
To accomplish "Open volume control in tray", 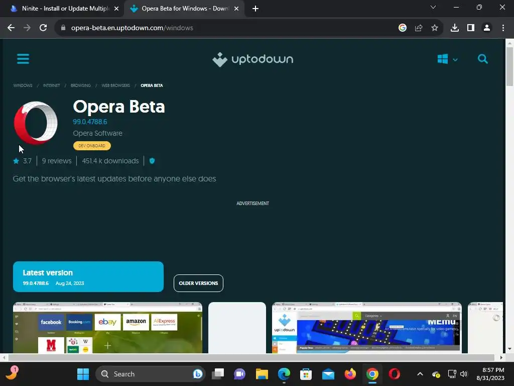I will [x=463, y=374].
